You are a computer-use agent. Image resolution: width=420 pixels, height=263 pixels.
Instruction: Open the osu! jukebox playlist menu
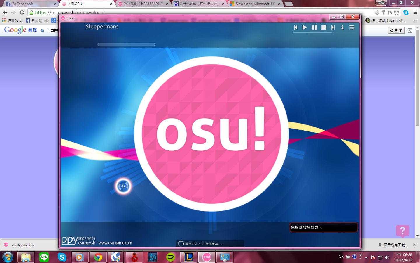tap(352, 27)
